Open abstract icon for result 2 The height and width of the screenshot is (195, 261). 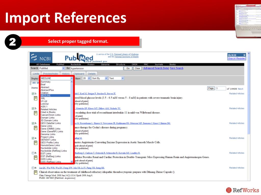(36, 113)
